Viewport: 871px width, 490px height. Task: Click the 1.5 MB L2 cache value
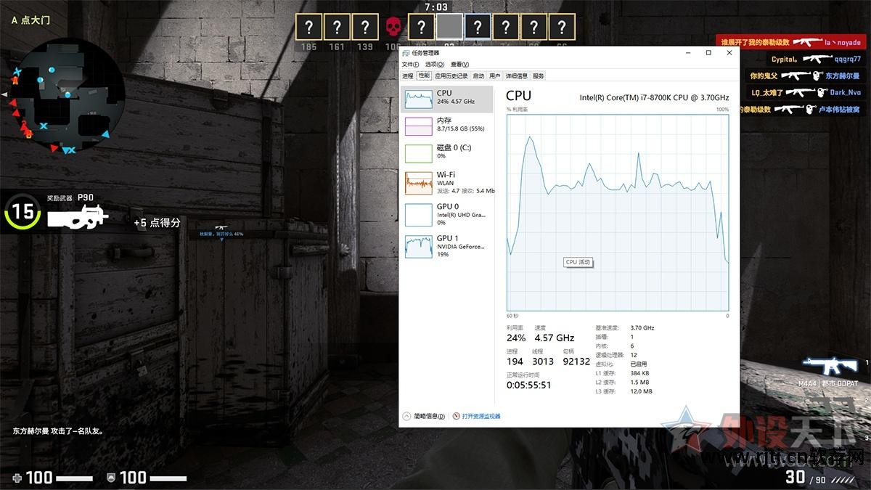click(639, 382)
